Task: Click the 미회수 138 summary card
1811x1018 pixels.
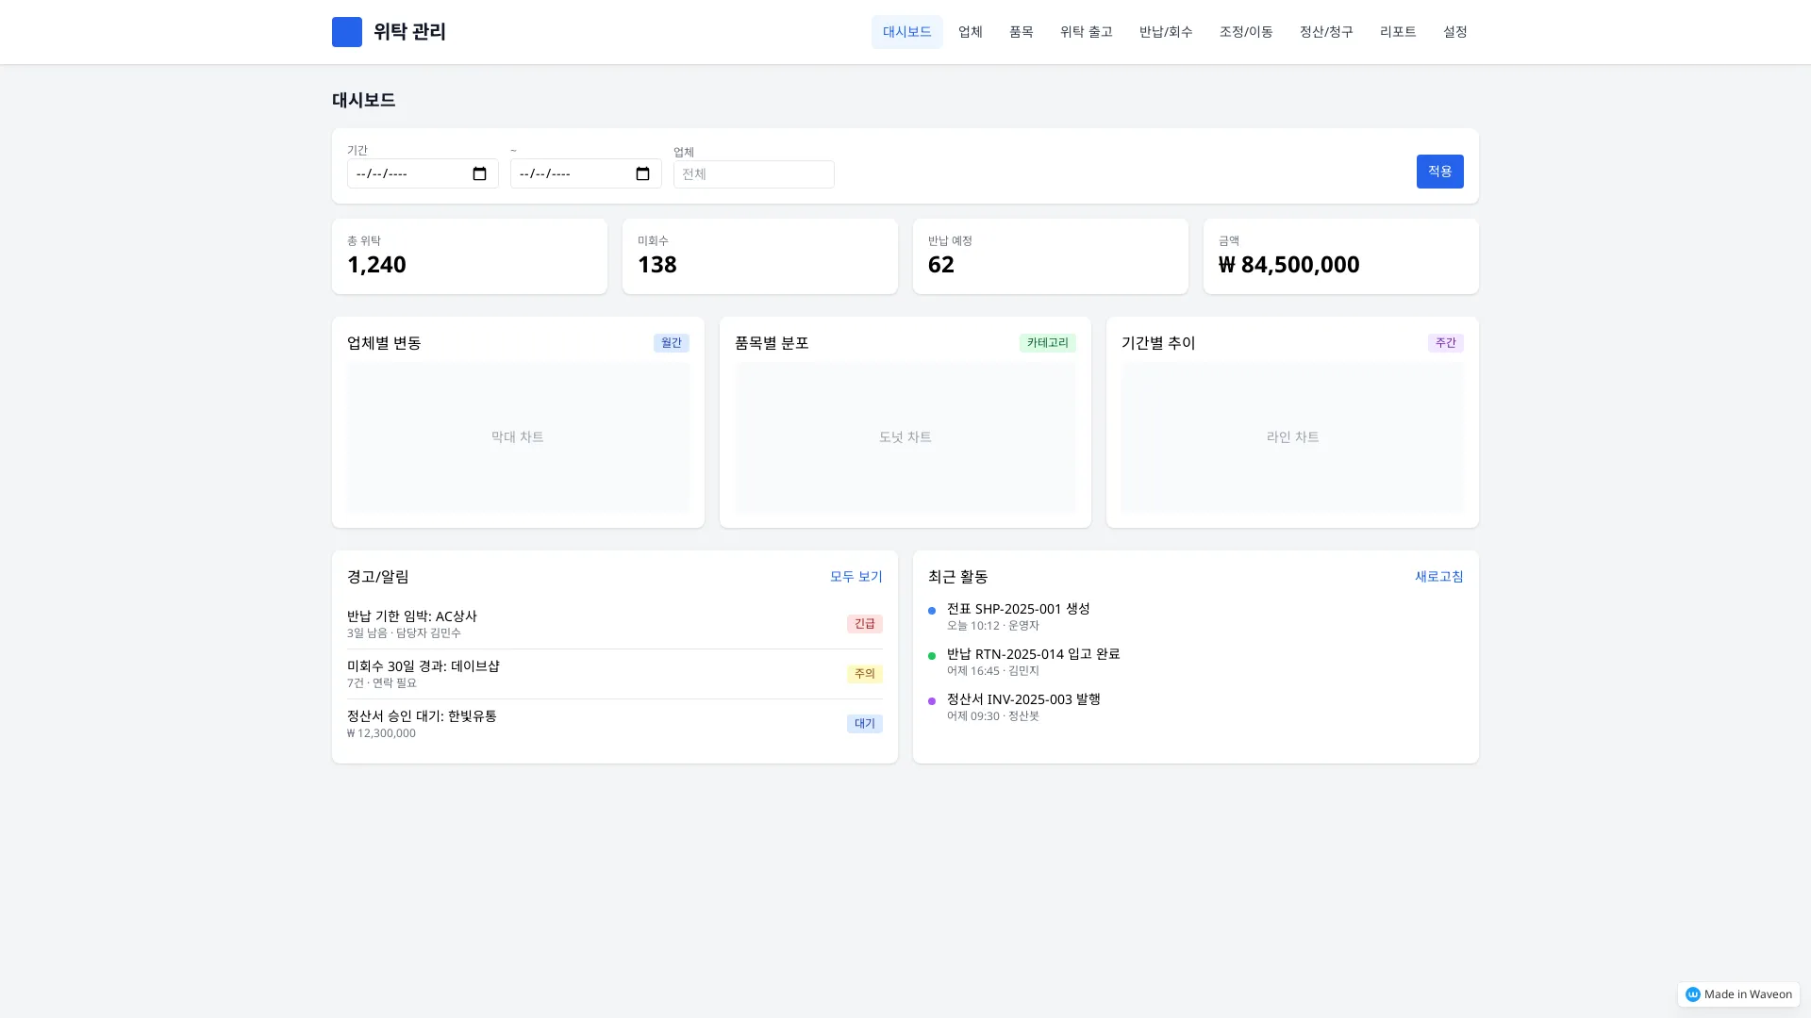Action: pyautogui.click(x=759, y=256)
